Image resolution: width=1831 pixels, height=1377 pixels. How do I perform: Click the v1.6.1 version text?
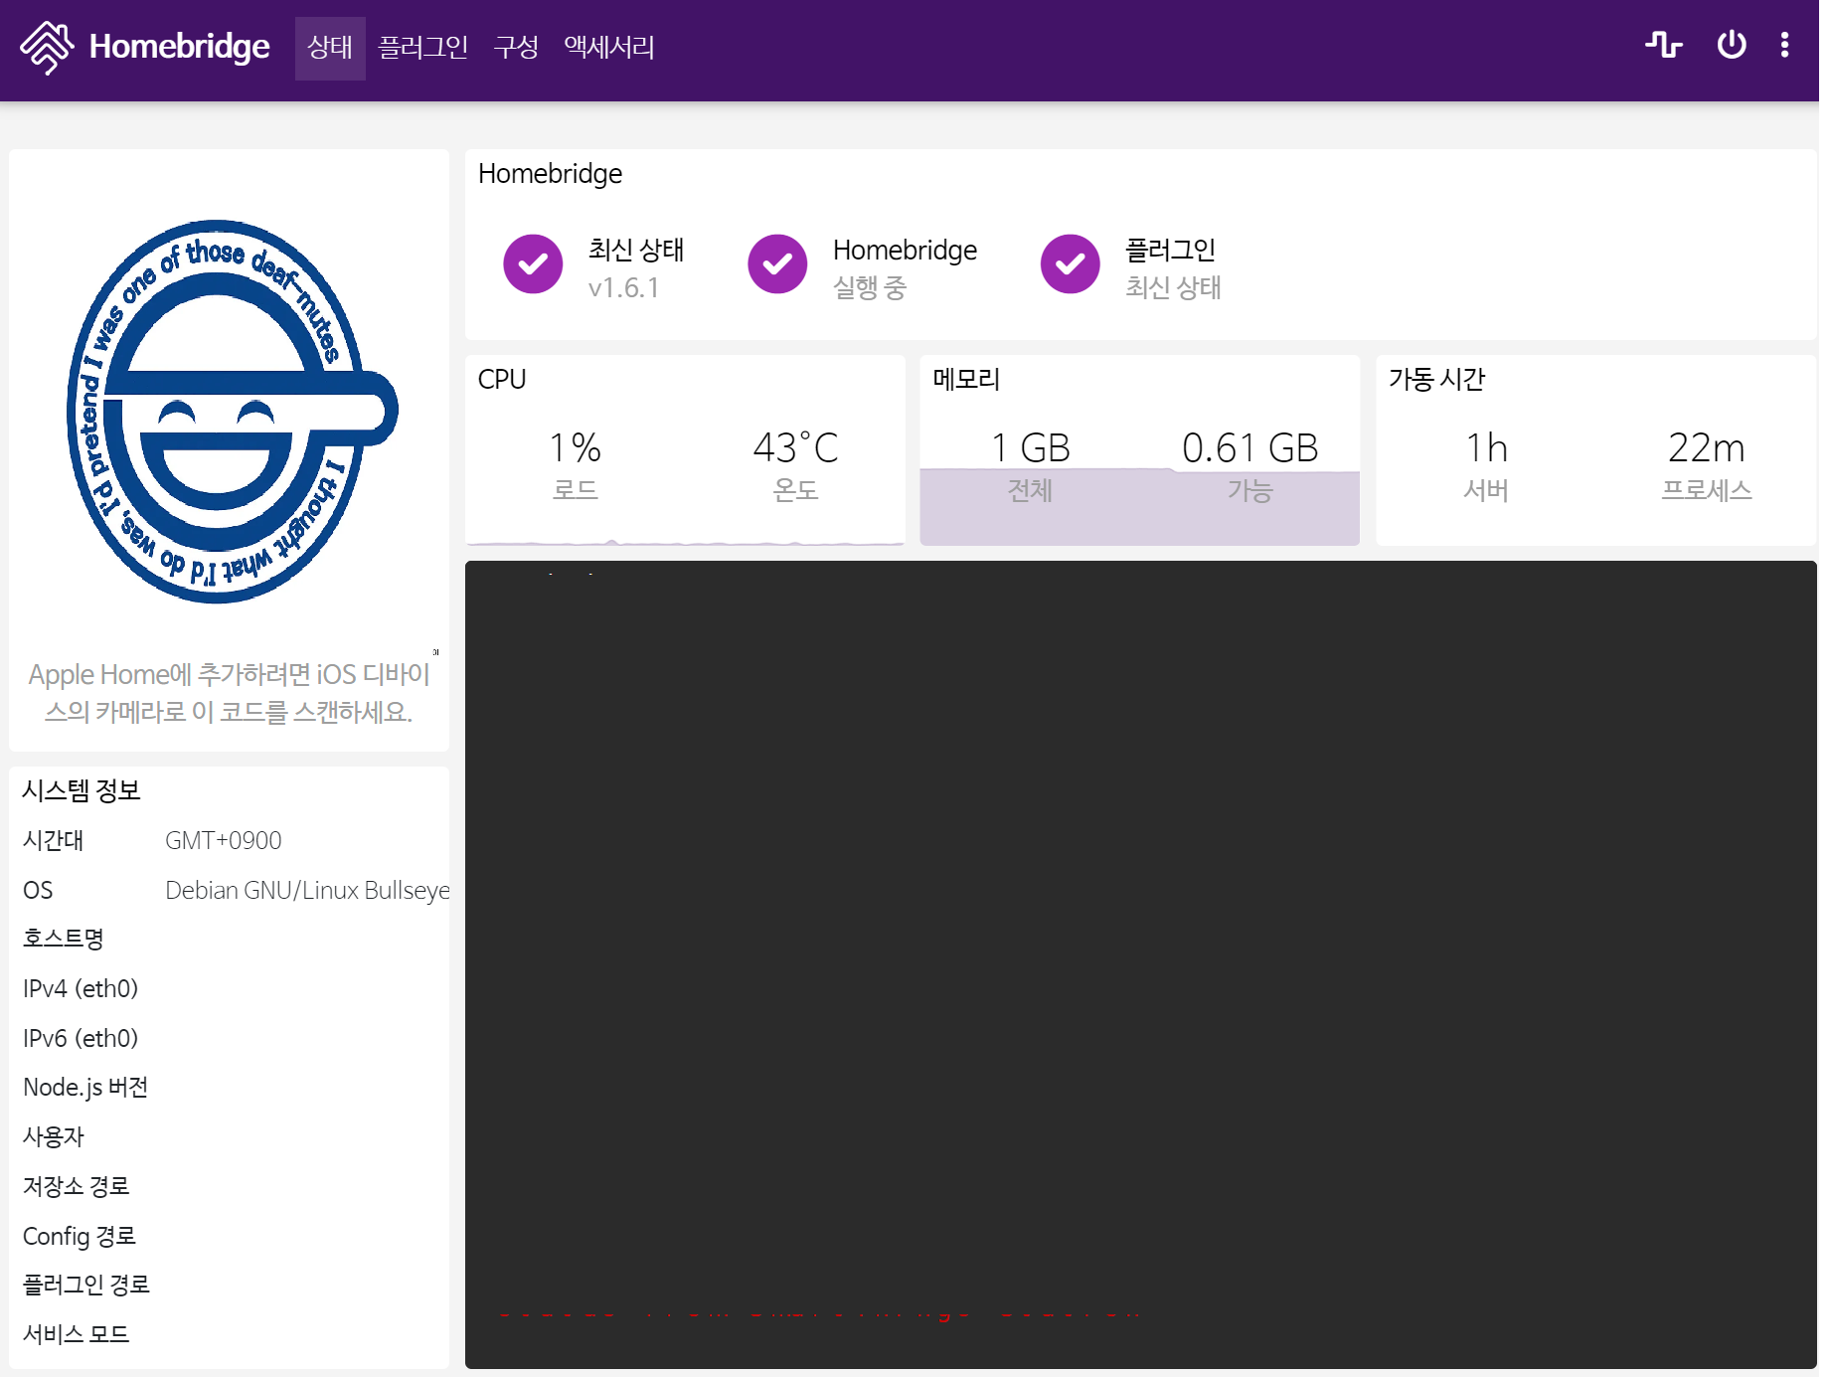623,288
